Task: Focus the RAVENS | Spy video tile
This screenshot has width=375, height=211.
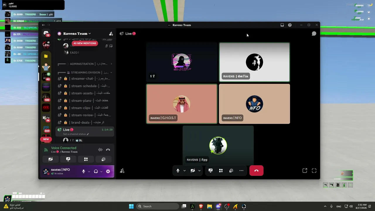Action: tap(218, 146)
